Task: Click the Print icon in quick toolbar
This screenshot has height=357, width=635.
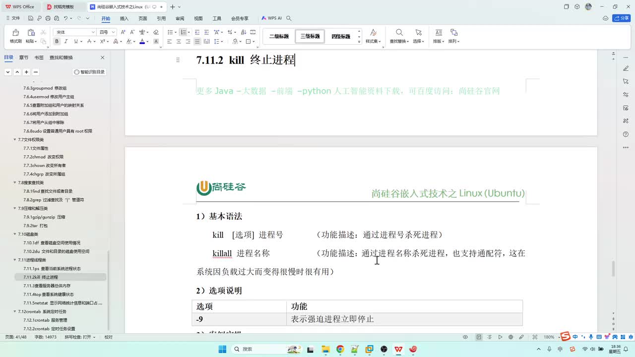Action: pyautogui.click(x=48, y=18)
